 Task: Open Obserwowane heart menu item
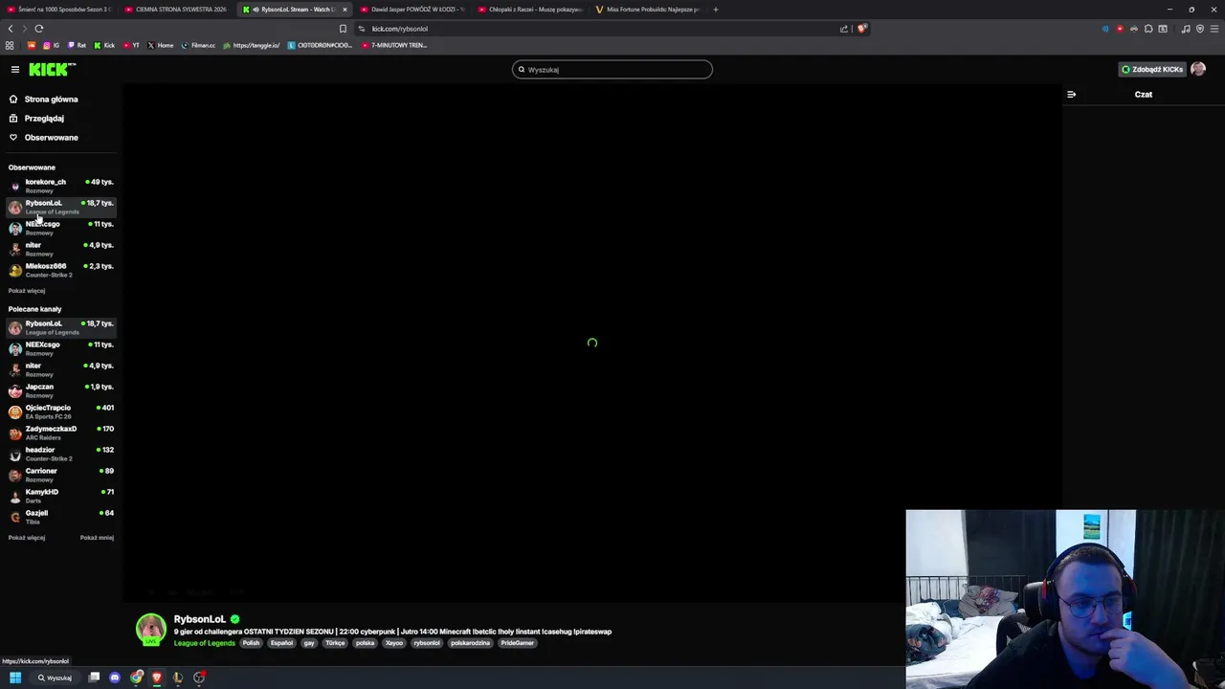(52, 137)
